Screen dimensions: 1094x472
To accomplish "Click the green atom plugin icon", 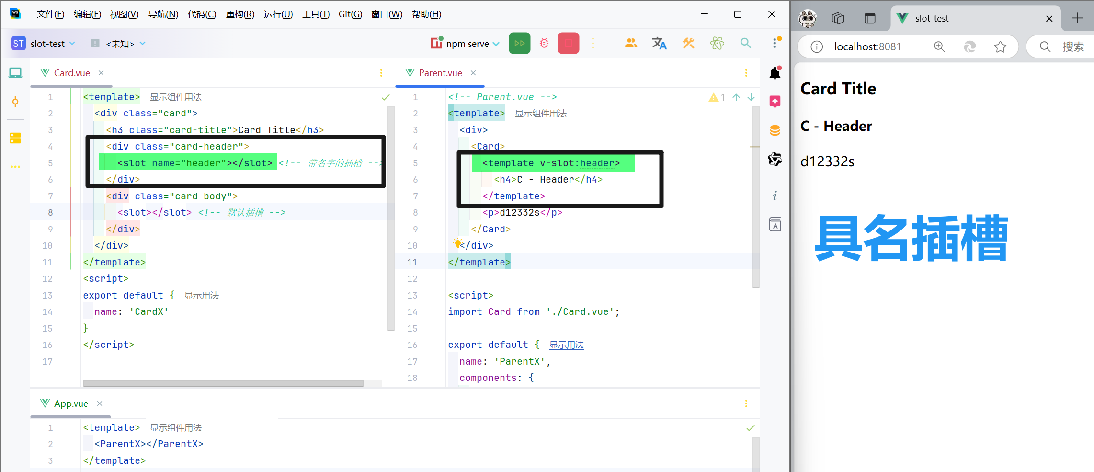I will click(x=717, y=43).
